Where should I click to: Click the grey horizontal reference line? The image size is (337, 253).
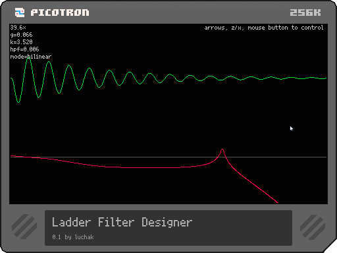click(168, 157)
